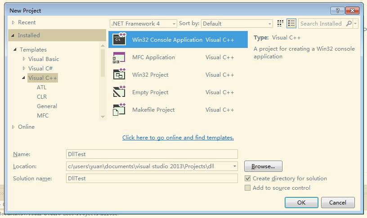Click the Cancel button
The image size is (367, 218).
point(338,203)
